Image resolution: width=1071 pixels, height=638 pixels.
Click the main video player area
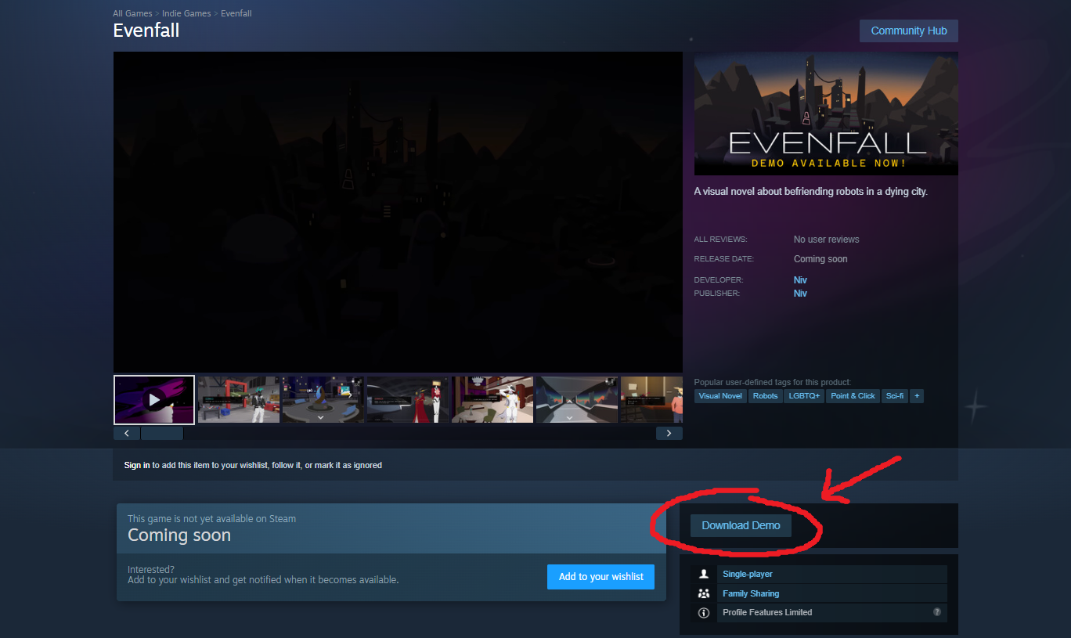398,211
